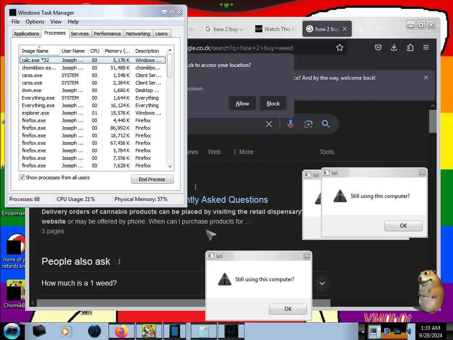Click OK in the right 'lol' dialog

point(403,225)
